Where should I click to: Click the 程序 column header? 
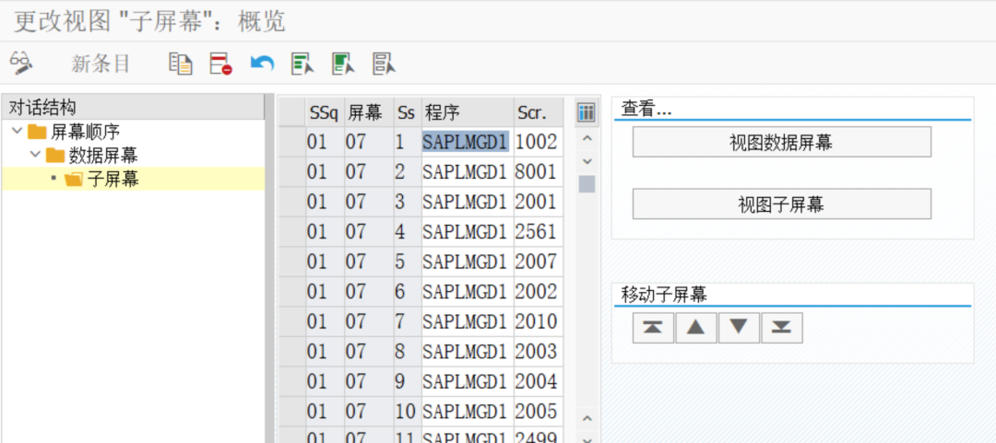click(x=468, y=113)
